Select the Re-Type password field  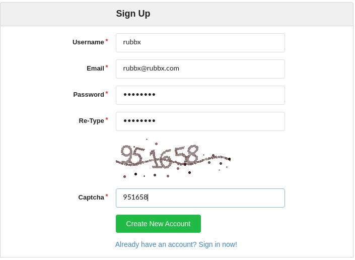pyautogui.click(x=200, y=121)
